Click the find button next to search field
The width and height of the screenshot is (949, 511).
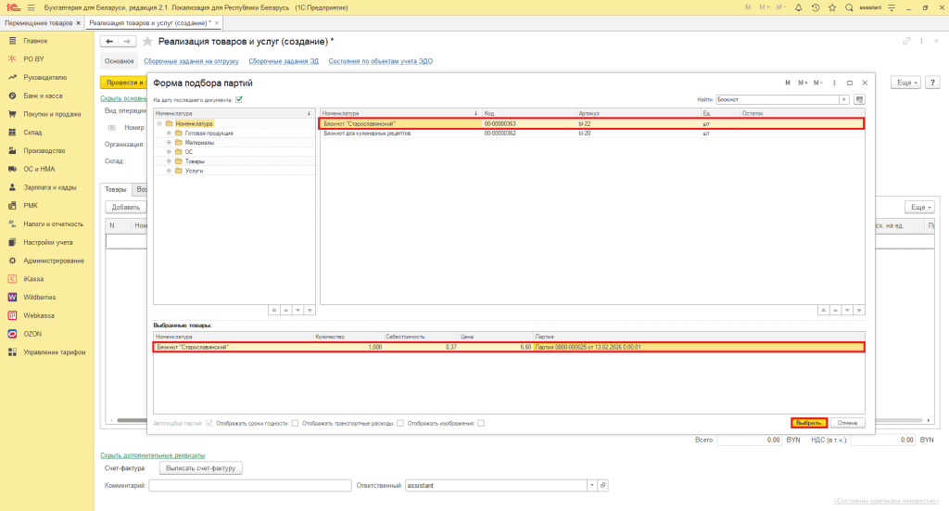pyautogui.click(x=859, y=99)
